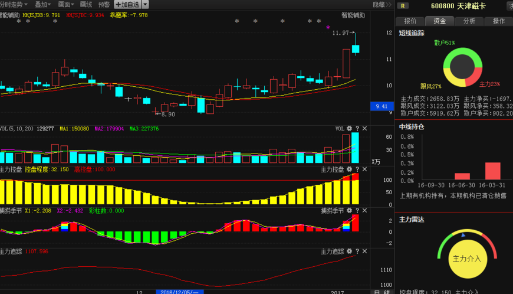Click the magenta asterisk signal marker

point(328,28)
